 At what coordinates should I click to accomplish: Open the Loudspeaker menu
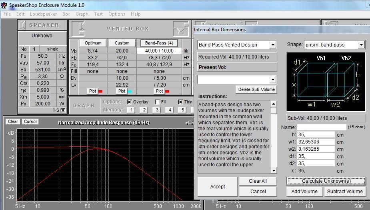click(x=43, y=14)
